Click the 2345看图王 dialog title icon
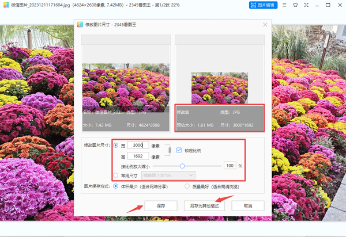Image resolution: width=346 pixels, height=237 pixels. (81, 25)
